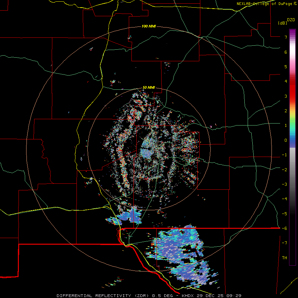Click the 100 NMI range ring label

click(149, 26)
